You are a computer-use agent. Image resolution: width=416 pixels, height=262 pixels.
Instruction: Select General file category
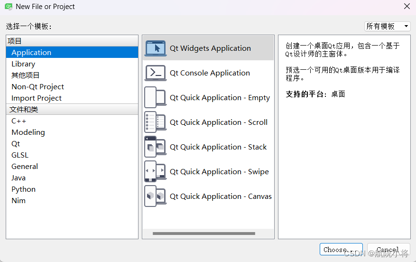[x=72, y=167]
